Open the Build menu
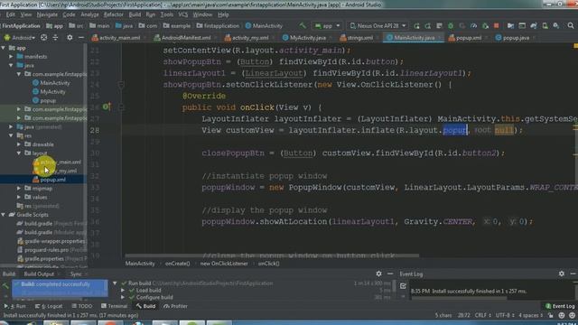 135,14
